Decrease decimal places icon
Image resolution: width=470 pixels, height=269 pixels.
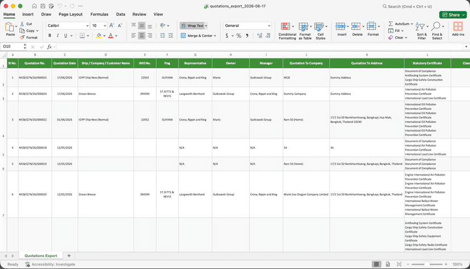click(268, 36)
